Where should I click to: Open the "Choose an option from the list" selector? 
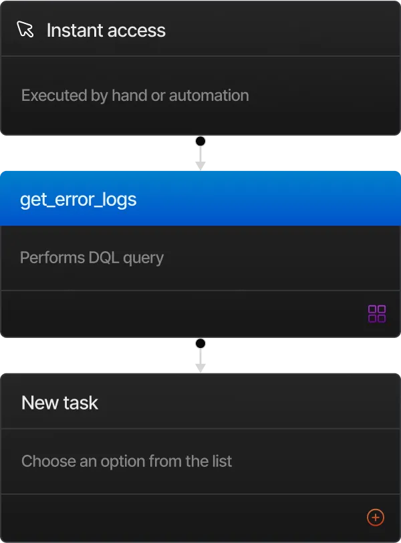pos(126,461)
